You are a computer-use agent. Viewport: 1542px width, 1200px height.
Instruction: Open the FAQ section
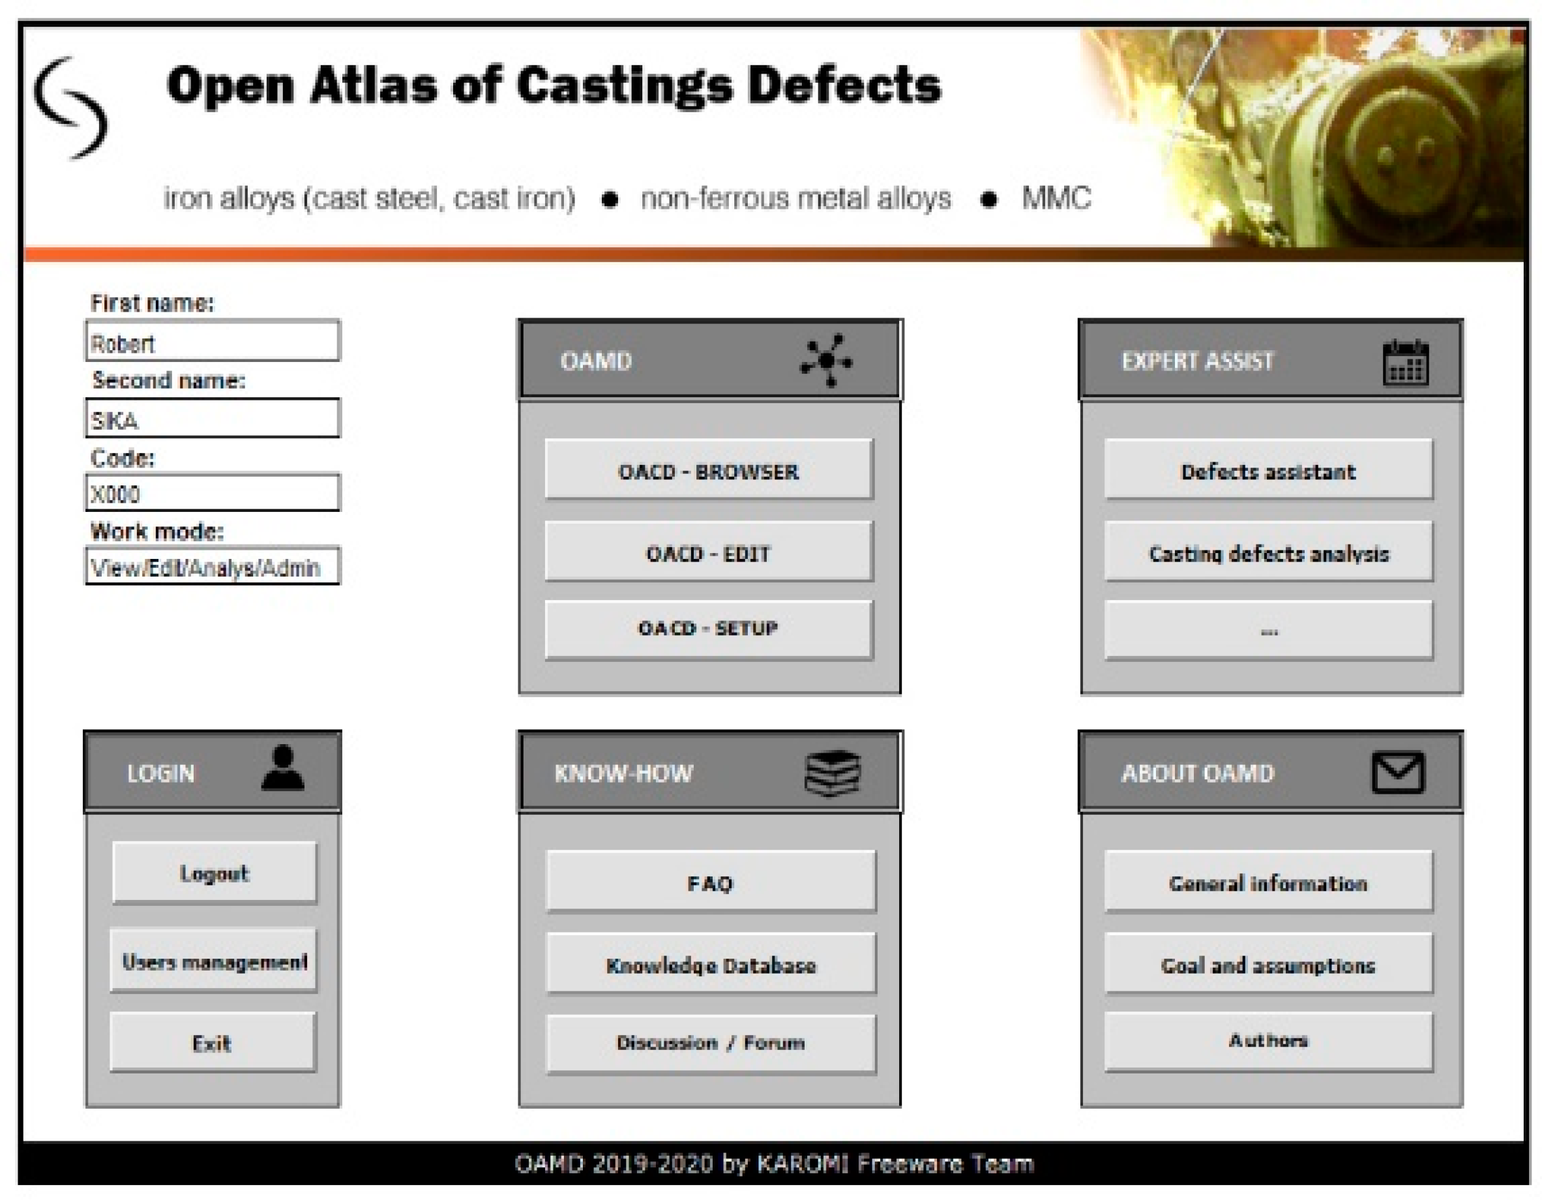(x=710, y=882)
